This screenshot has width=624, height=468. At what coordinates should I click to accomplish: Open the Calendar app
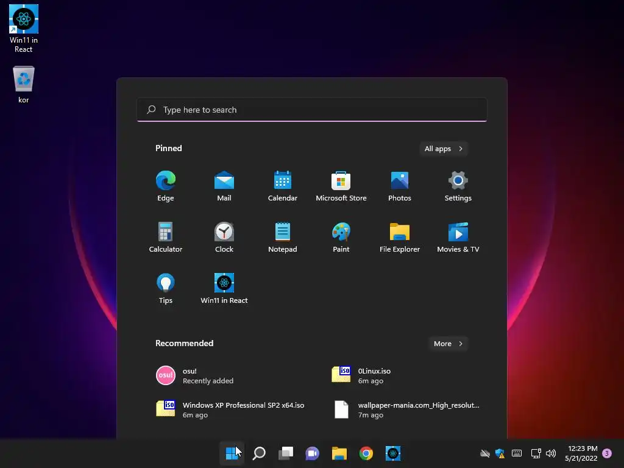point(283,186)
